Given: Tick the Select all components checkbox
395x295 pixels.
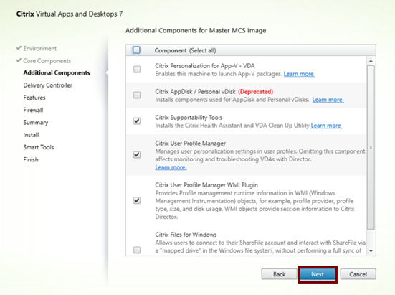Looking at the screenshot, I should coord(136,50).
